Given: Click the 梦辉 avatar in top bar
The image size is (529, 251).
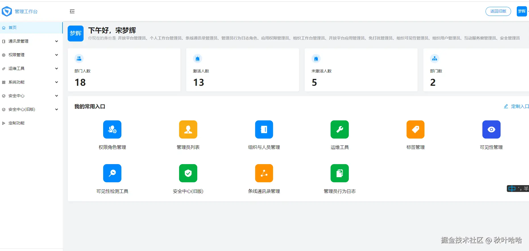Looking at the screenshot, I should (x=522, y=11).
